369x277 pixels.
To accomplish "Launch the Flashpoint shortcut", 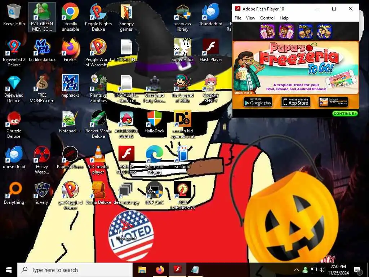I will (126, 230).
